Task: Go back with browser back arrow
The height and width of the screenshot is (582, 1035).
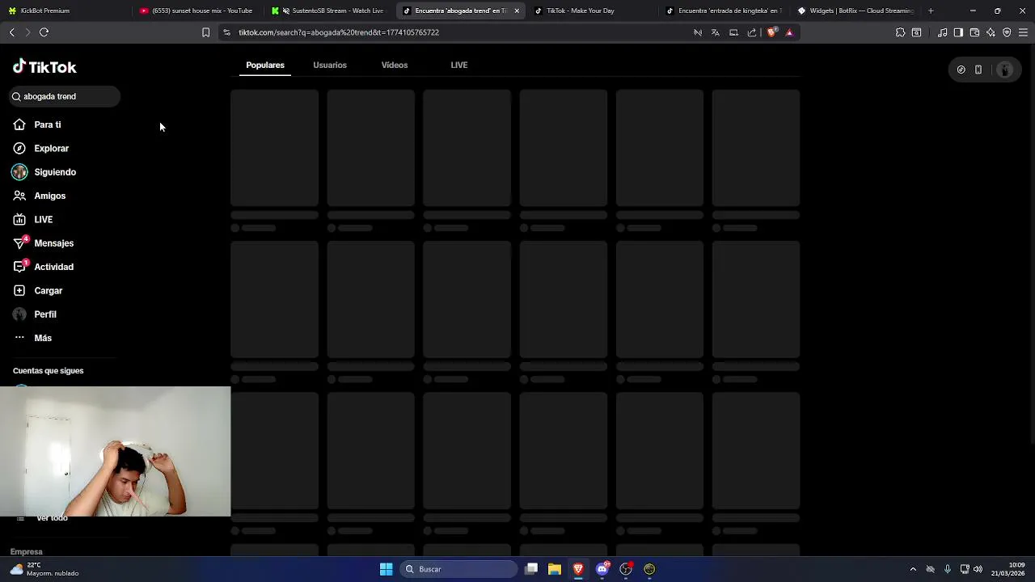Action: pos(11,32)
